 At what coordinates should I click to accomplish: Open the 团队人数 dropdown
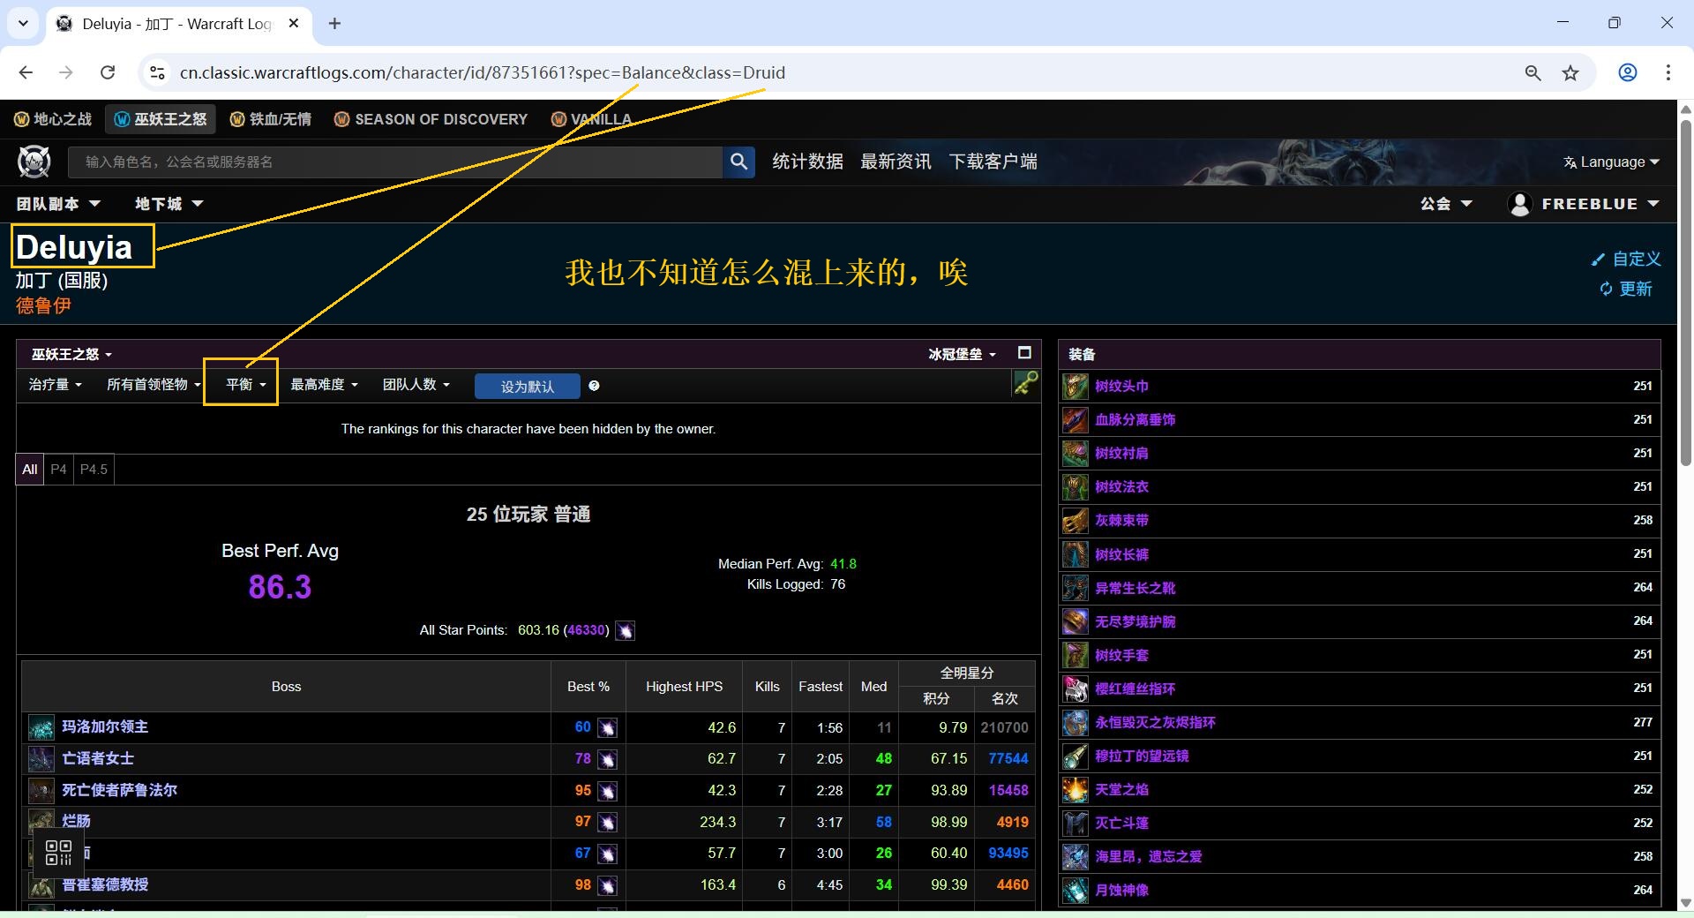pos(416,384)
